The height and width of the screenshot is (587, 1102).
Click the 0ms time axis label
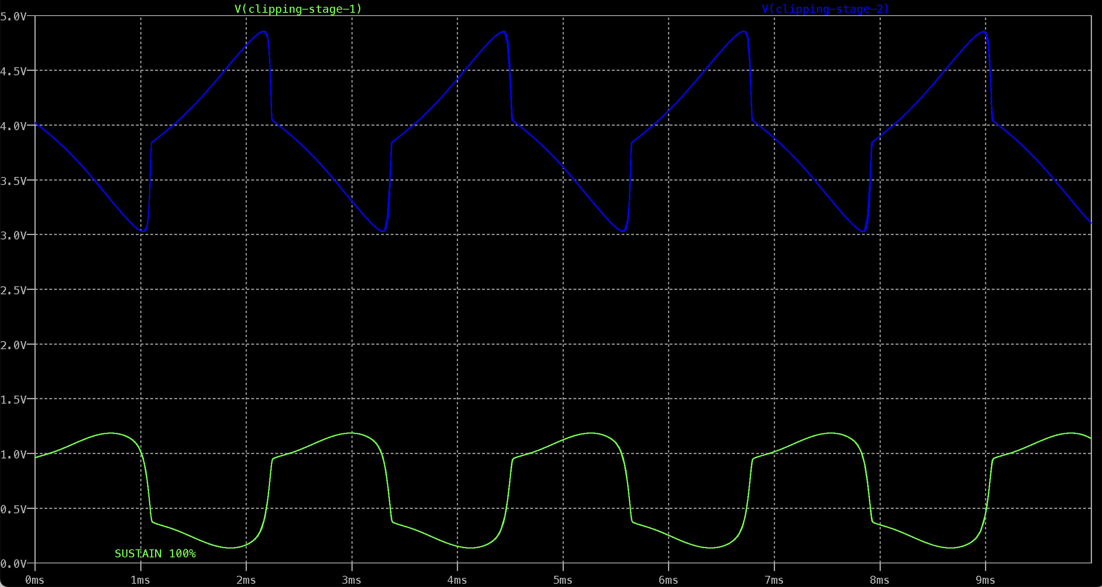(x=34, y=580)
